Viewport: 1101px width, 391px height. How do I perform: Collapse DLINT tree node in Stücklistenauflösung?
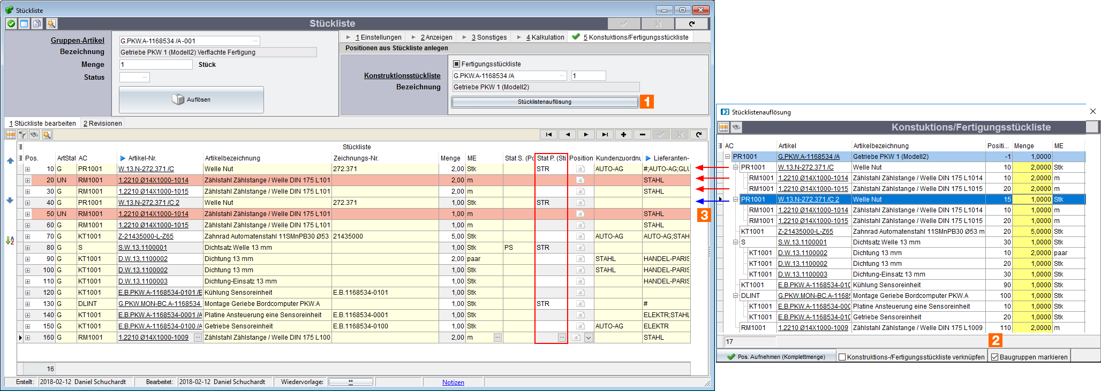coord(736,296)
